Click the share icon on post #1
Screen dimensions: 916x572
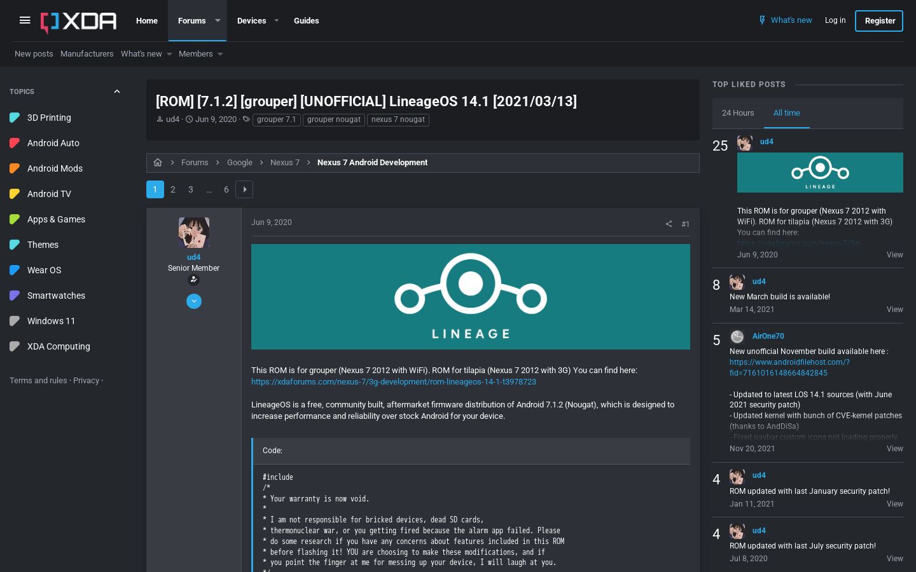click(669, 224)
